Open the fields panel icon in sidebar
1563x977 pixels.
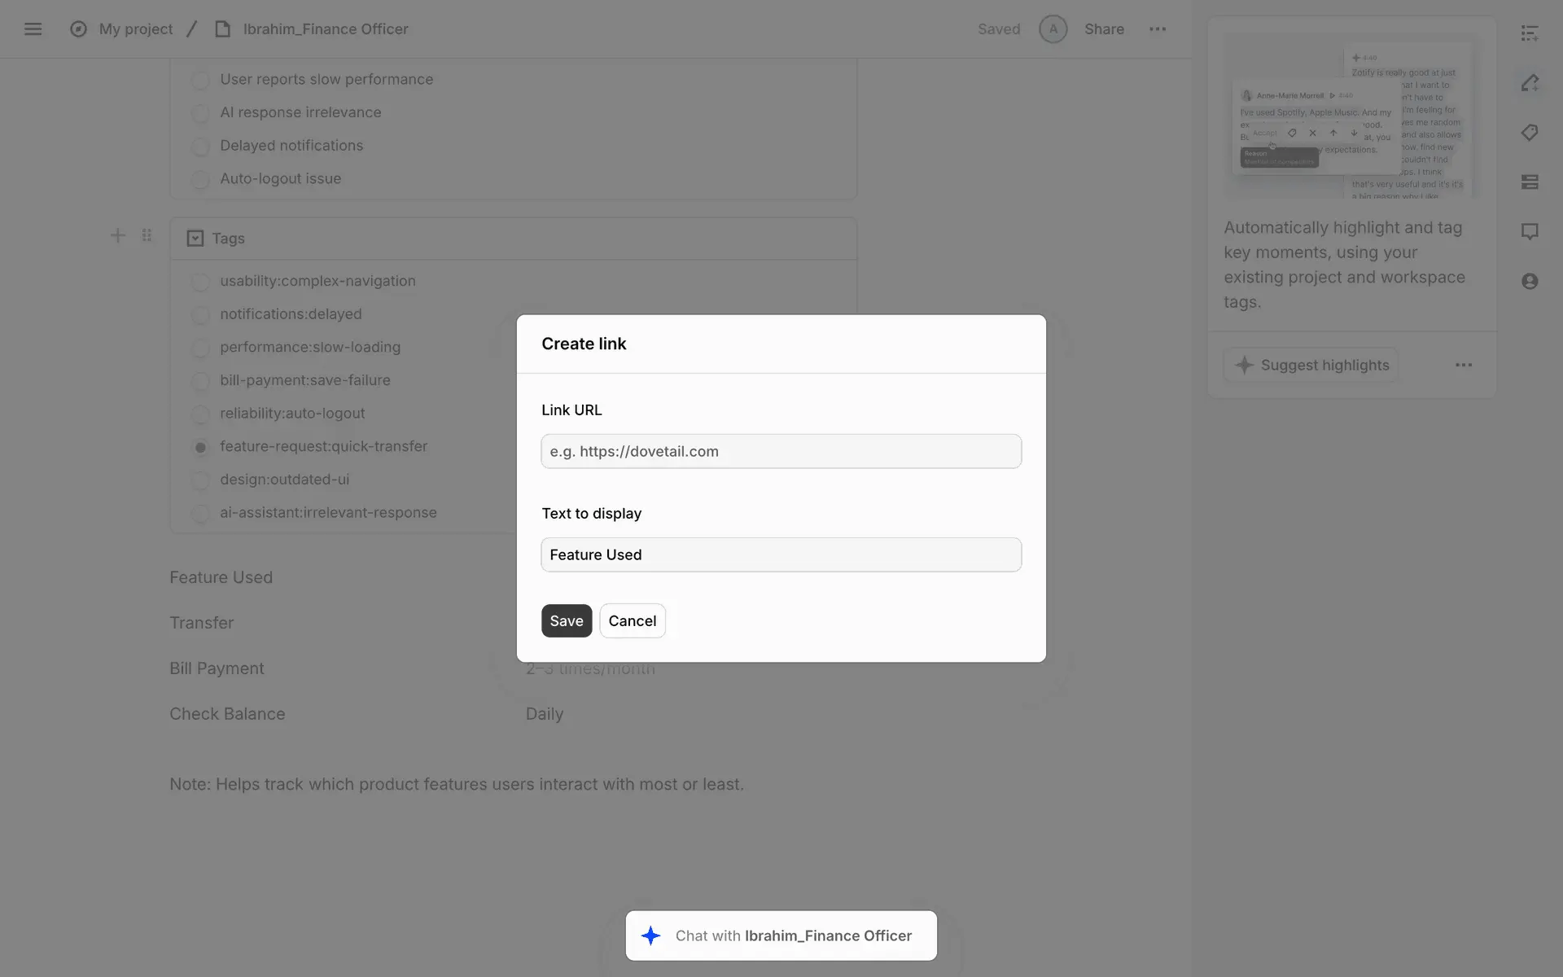tap(1530, 182)
